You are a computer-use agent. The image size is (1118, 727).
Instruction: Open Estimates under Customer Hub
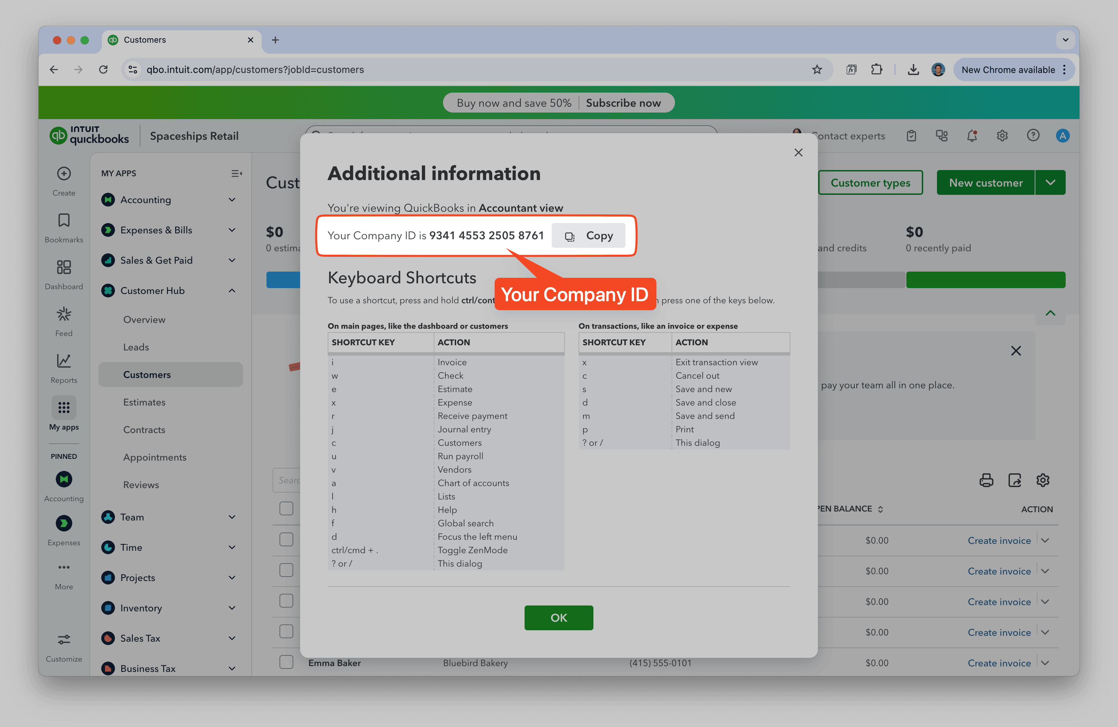[144, 402]
